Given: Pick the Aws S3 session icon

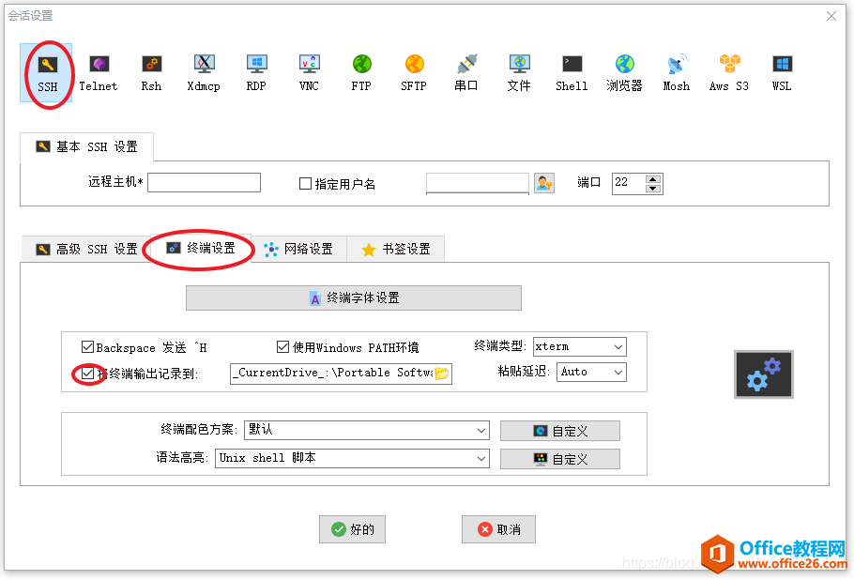Looking at the screenshot, I should click(729, 73).
